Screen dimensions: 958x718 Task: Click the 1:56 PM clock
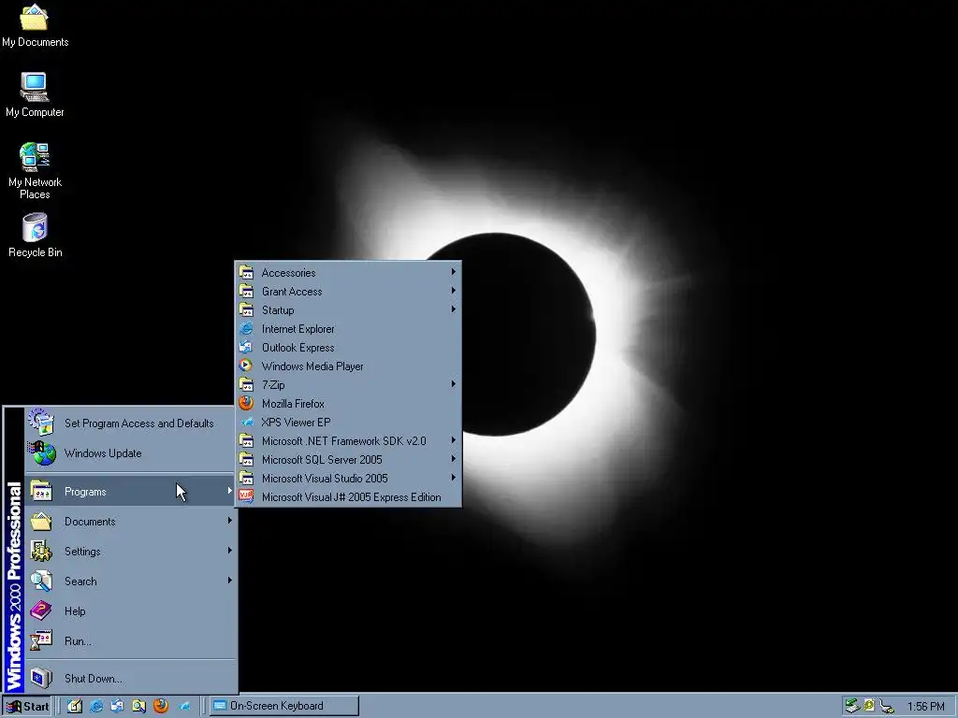pyautogui.click(x=925, y=707)
